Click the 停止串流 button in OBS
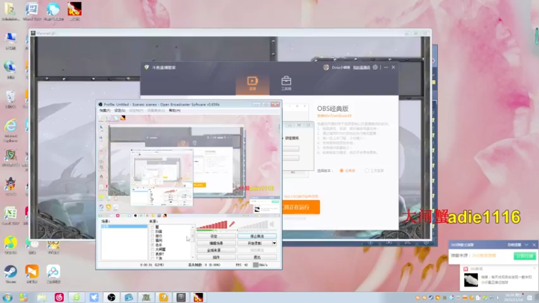539x303 pixels. [x=257, y=236]
